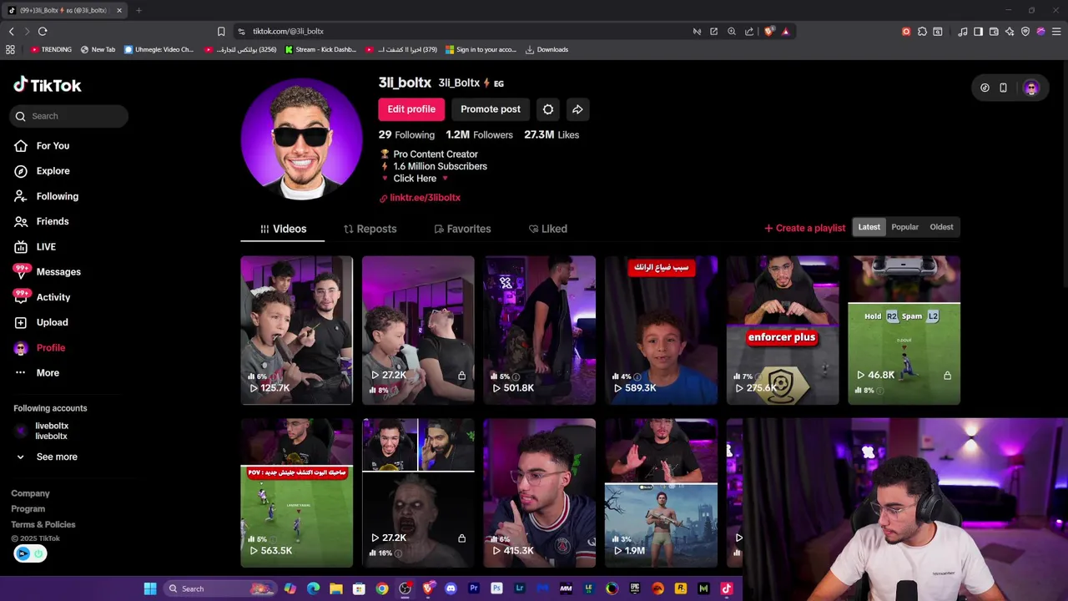Screen dimensions: 1068x601
Task: Open Terms & Policies footer link
Action: pyautogui.click(x=43, y=524)
